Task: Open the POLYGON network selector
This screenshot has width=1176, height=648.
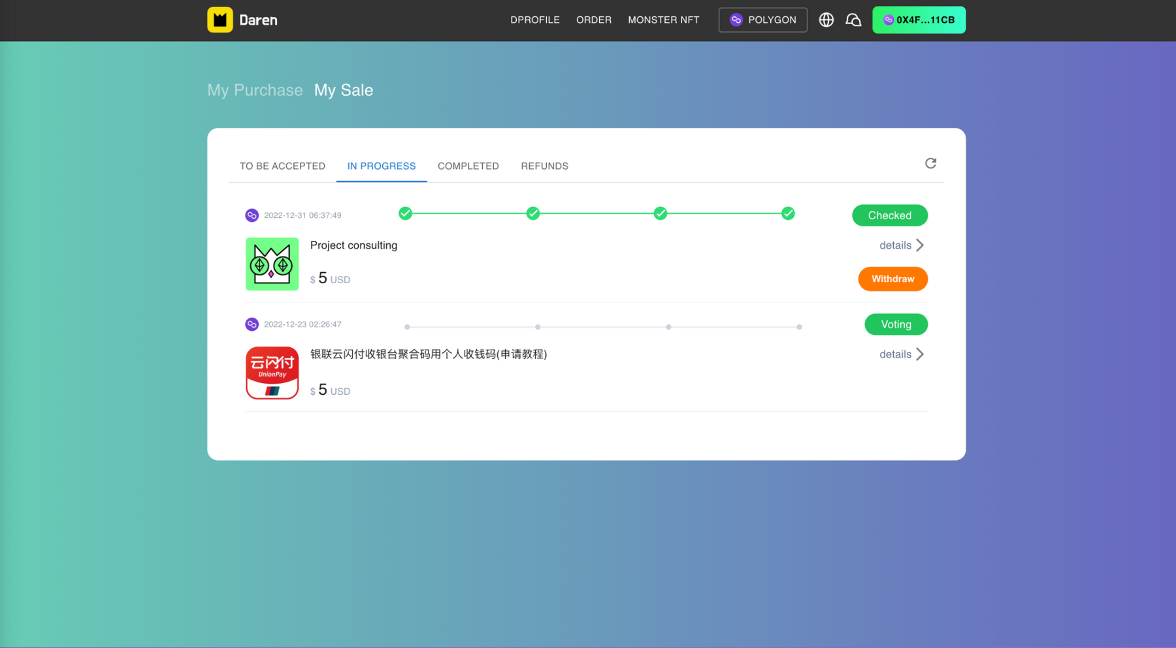Action: click(x=762, y=20)
